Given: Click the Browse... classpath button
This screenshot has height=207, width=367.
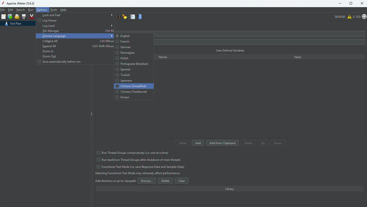Looking at the screenshot, I should pyautogui.click(x=147, y=181).
